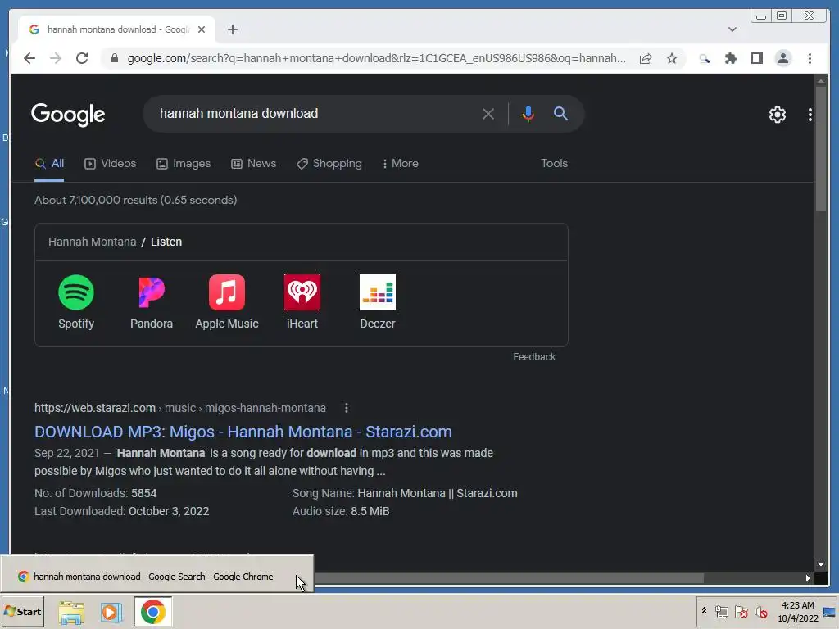The width and height of the screenshot is (839, 629).
Task: Listen on iHeart
Action: click(302, 302)
